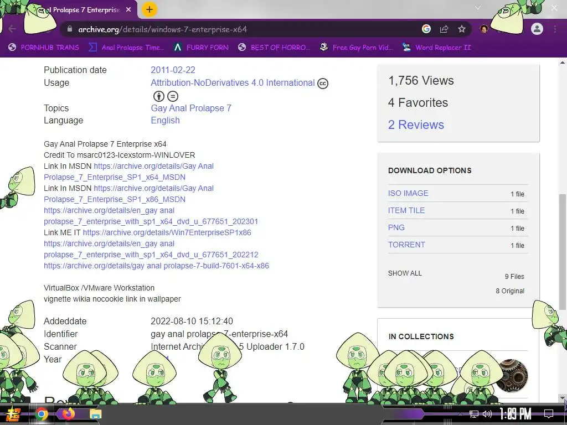Click the 9 Files count link
This screenshot has width=567, height=425.
pos(514,277)
